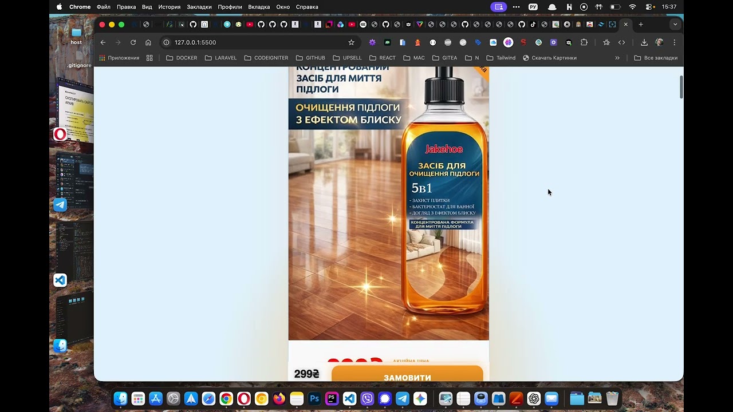Open the Вид menu
733x412 pixels.
(x=147, y=7)
